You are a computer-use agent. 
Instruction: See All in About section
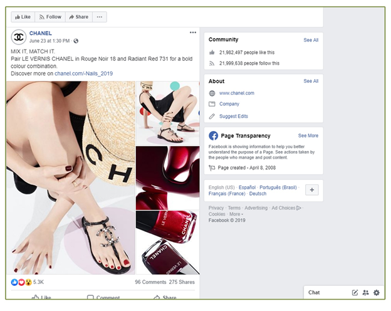click(x=311, y=81)
